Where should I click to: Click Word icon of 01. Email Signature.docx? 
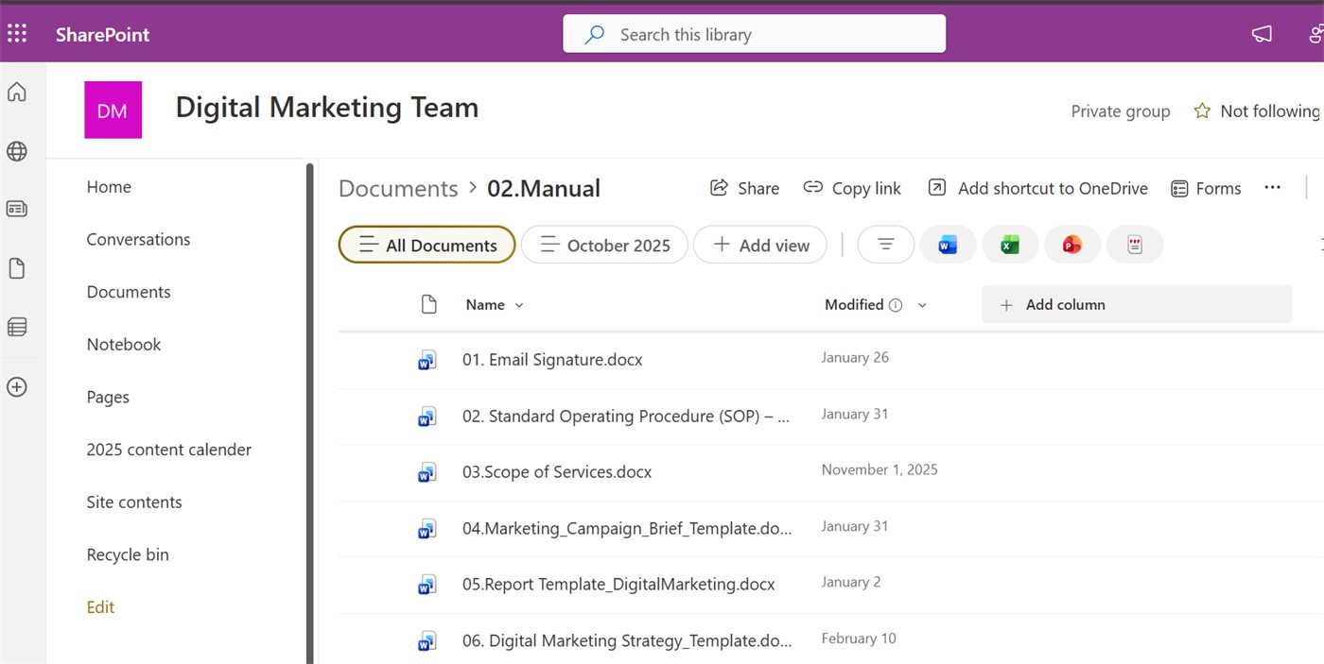[x=427, y=360]
